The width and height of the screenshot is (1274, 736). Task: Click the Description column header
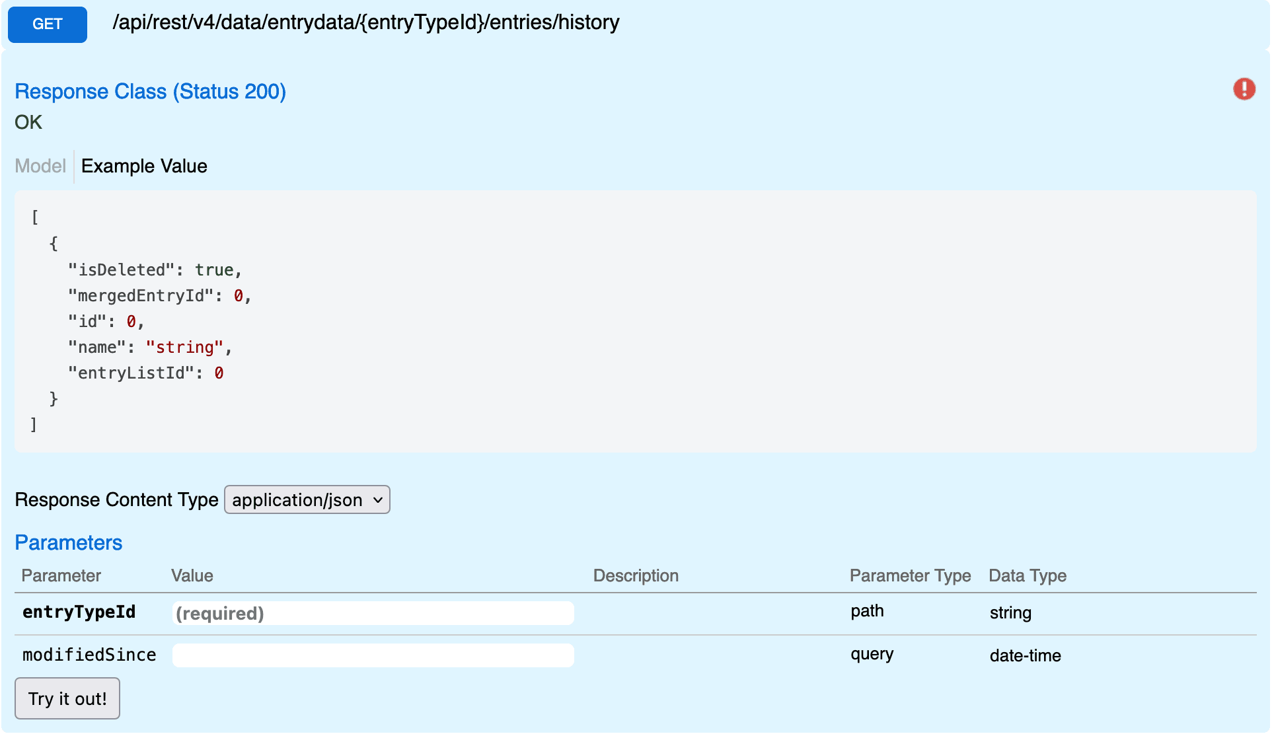click(636, 575)
